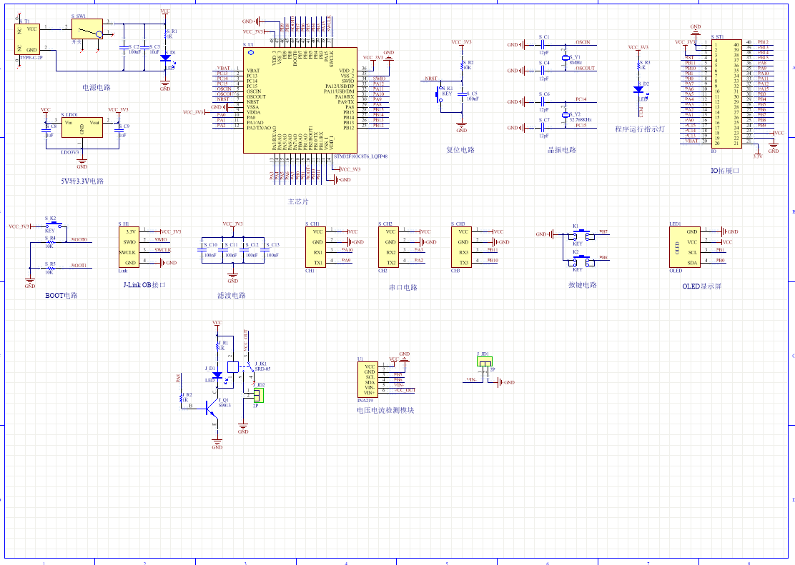Select the S_ST1 IO expansion header

(726, 94)
